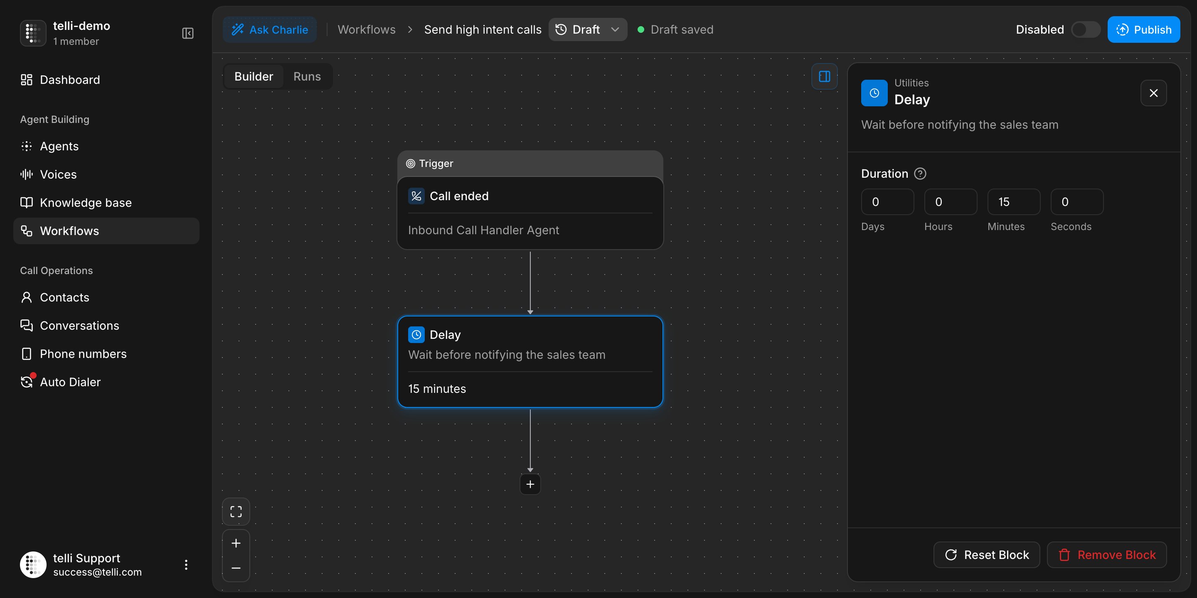Image resolution: width=1197 pixels, height=598 pixels.
Task: Select the Call ended trigger node
Action: point(530,213)
